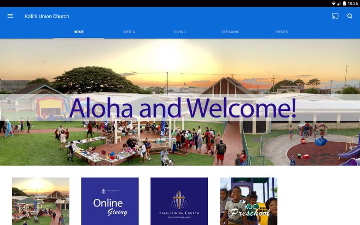Tap the small crest above Online Giving
The height and width of the screenshot is (225, 360).
tap(104, 191)
